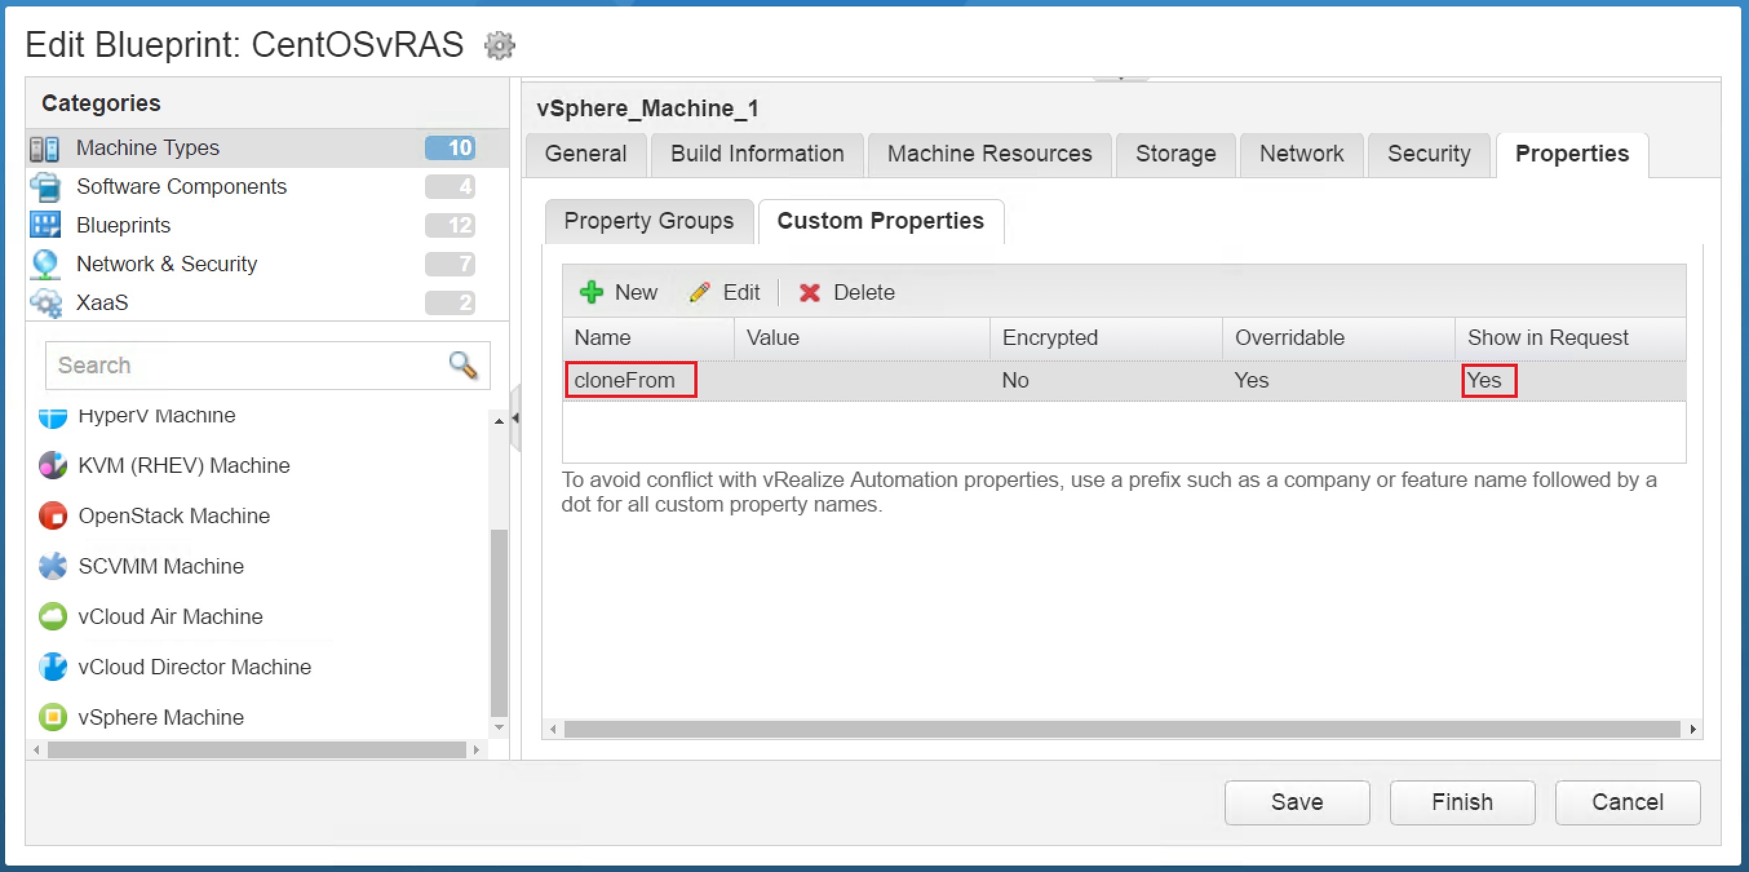This screenshot has height=872, width=1749.
Task: Click the pencil Edit icon
Action: (x=699, y=293)
